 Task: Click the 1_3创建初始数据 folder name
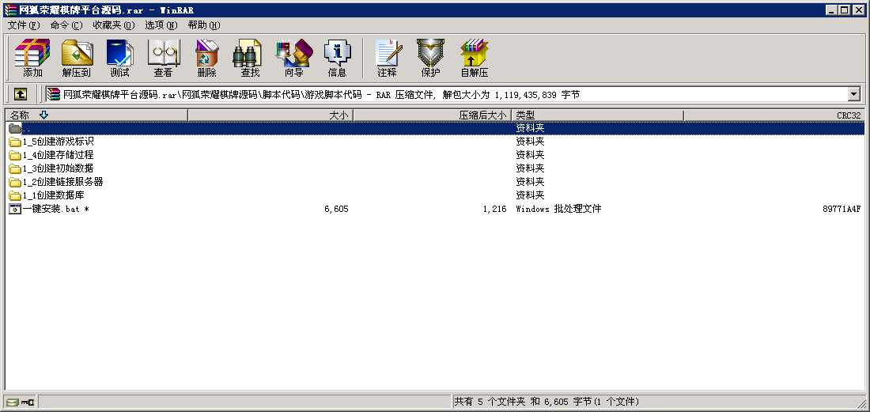pos(59,168)
